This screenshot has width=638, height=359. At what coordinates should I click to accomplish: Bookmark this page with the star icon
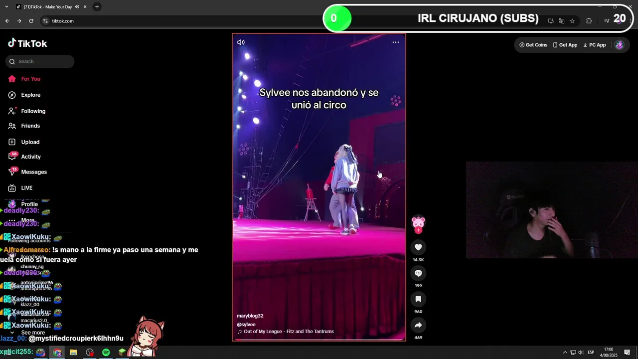pyautogui.click(x=572, y=21)
